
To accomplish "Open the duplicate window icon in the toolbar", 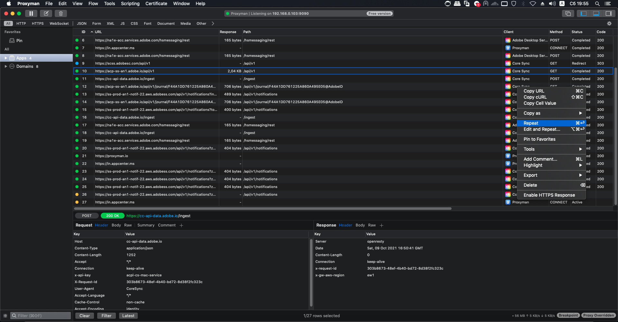I will (568, 13).
